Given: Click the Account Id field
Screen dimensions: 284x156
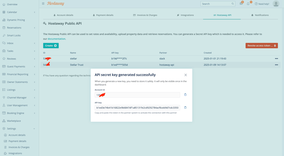Looking at the screenshot, I should coord(137,95).
